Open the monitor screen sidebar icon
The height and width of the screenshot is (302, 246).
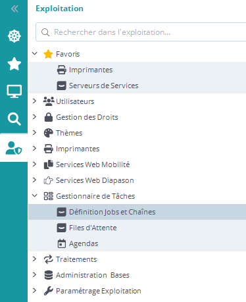point(14,91)
